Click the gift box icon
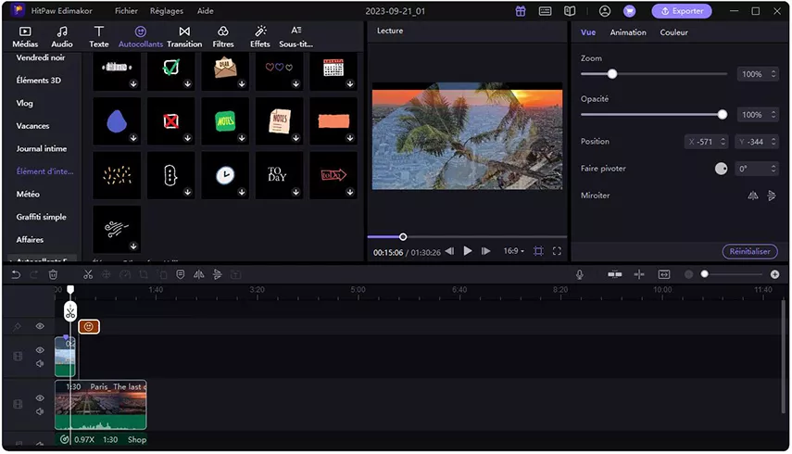Viewport: 792px width, 454px height. tap(521, 11)
